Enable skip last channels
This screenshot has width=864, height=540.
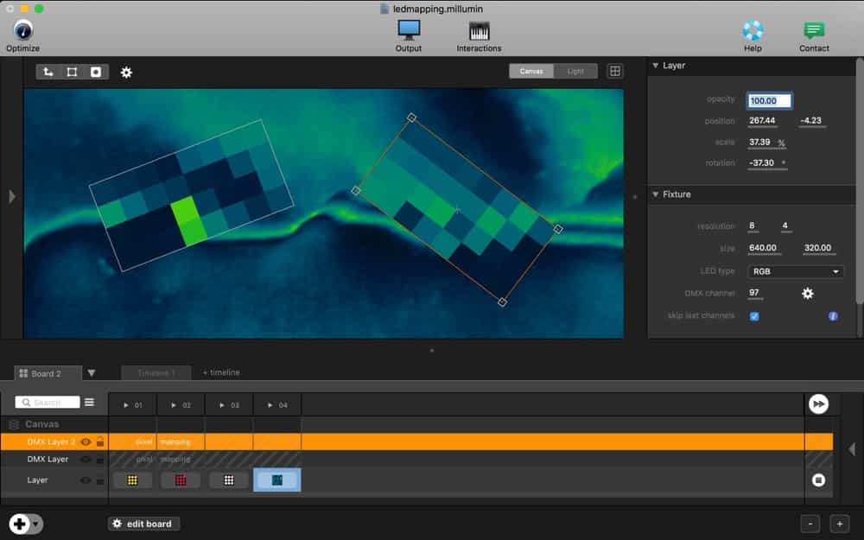click(x=755, y=316)
